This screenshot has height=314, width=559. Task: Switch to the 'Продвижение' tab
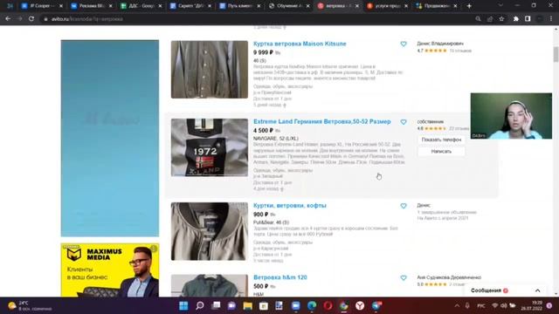point(437,6)
